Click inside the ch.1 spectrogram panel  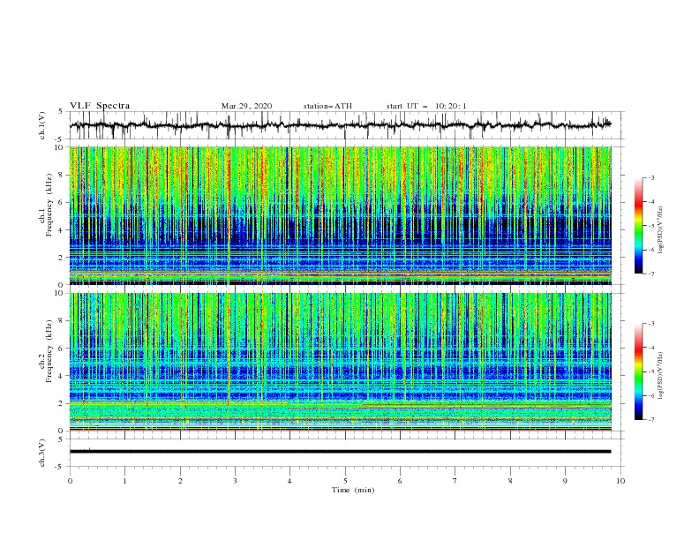[341, 215]
